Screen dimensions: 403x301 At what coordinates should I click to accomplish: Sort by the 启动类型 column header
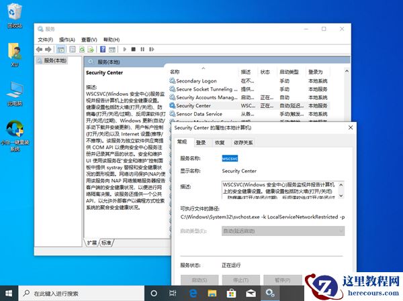coord(292,72)
